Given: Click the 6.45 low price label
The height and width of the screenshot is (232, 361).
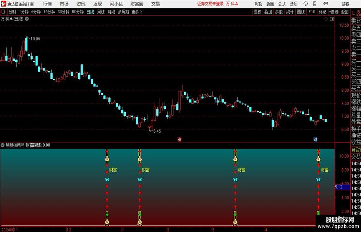Looking at the screenshot, I should click(x=157, y=131).
